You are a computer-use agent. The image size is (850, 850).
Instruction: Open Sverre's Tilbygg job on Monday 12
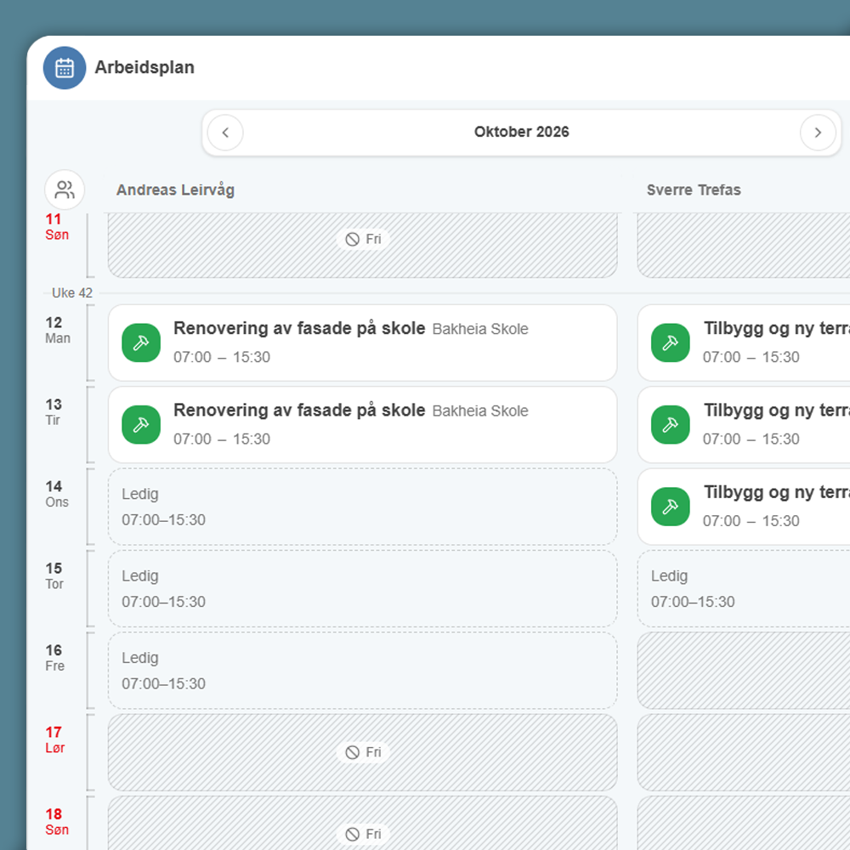744,343
